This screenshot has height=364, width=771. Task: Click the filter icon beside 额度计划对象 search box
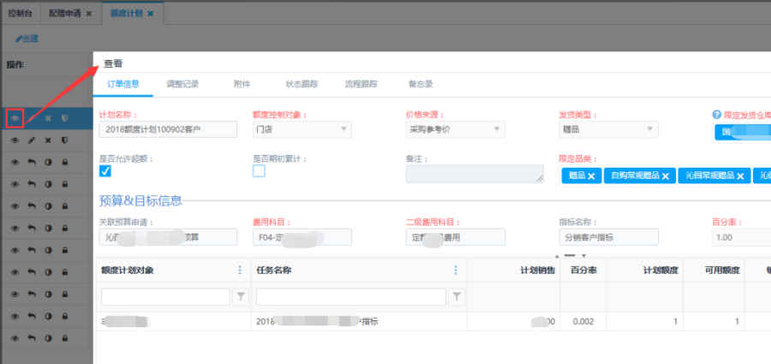pos(241,296)
